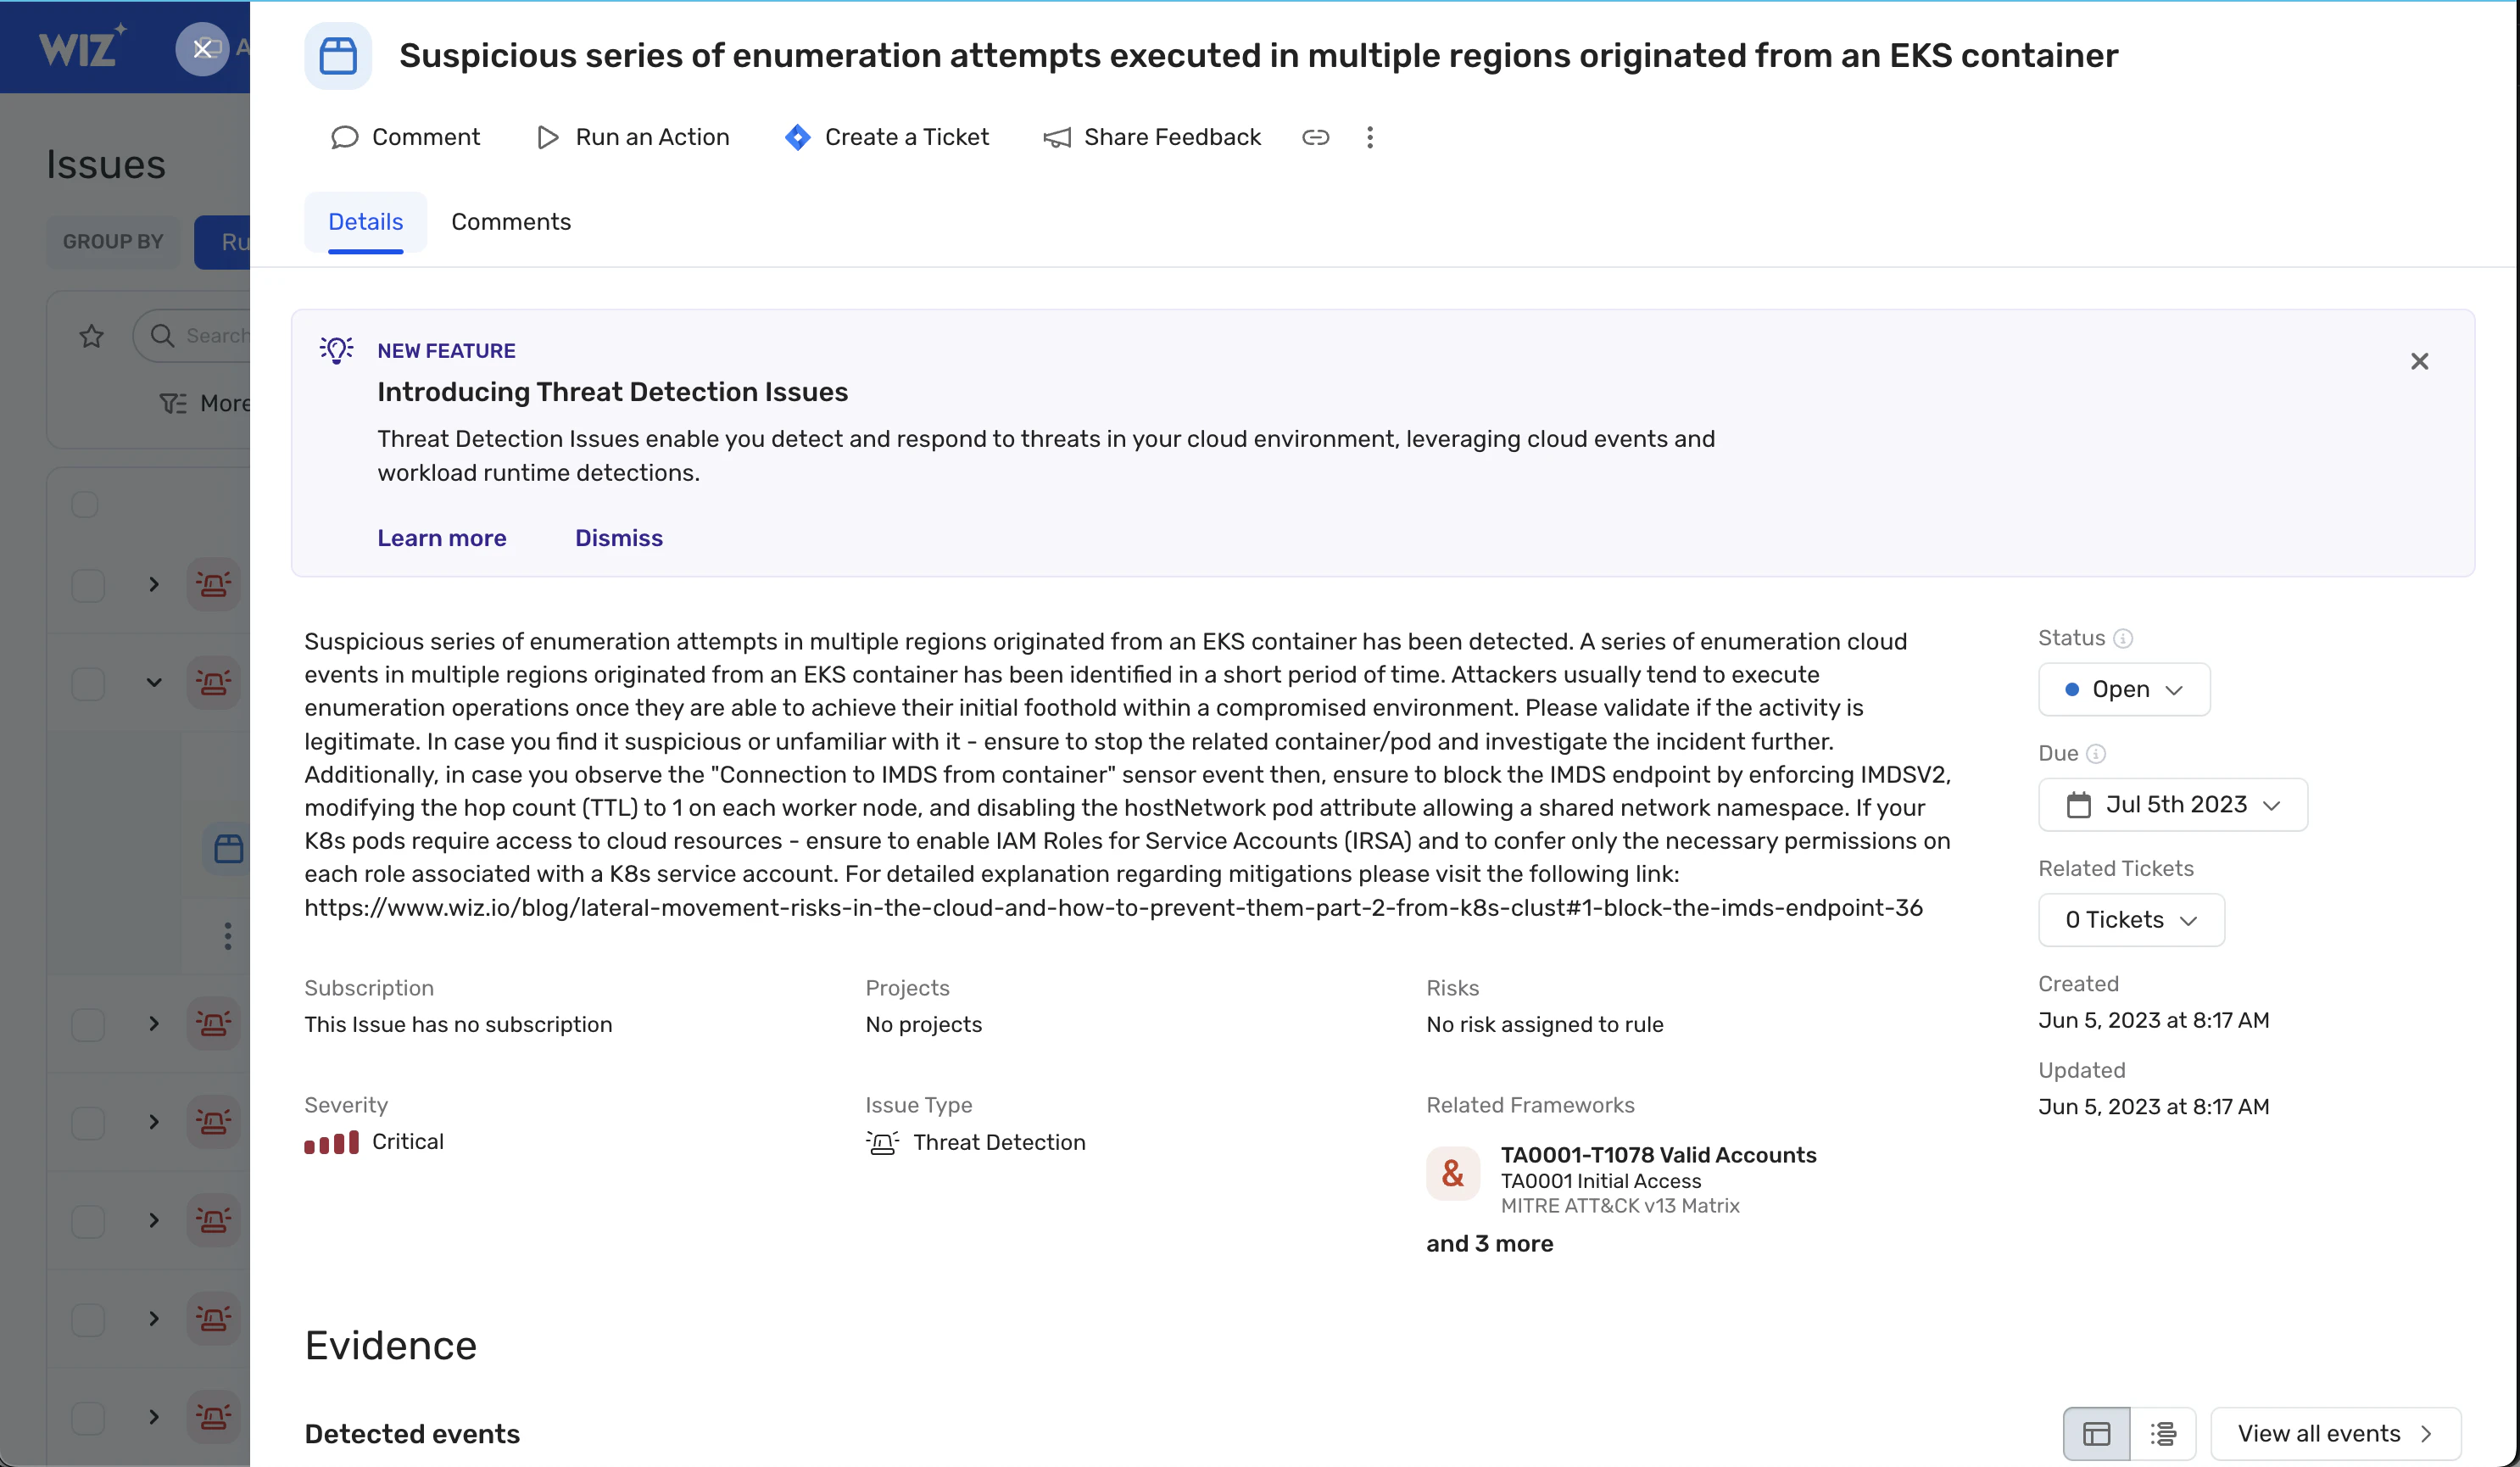Viewport: 2520px width, 1467px height.
Task: Switch to the Comments tab
Action: [x=510, y=222]
